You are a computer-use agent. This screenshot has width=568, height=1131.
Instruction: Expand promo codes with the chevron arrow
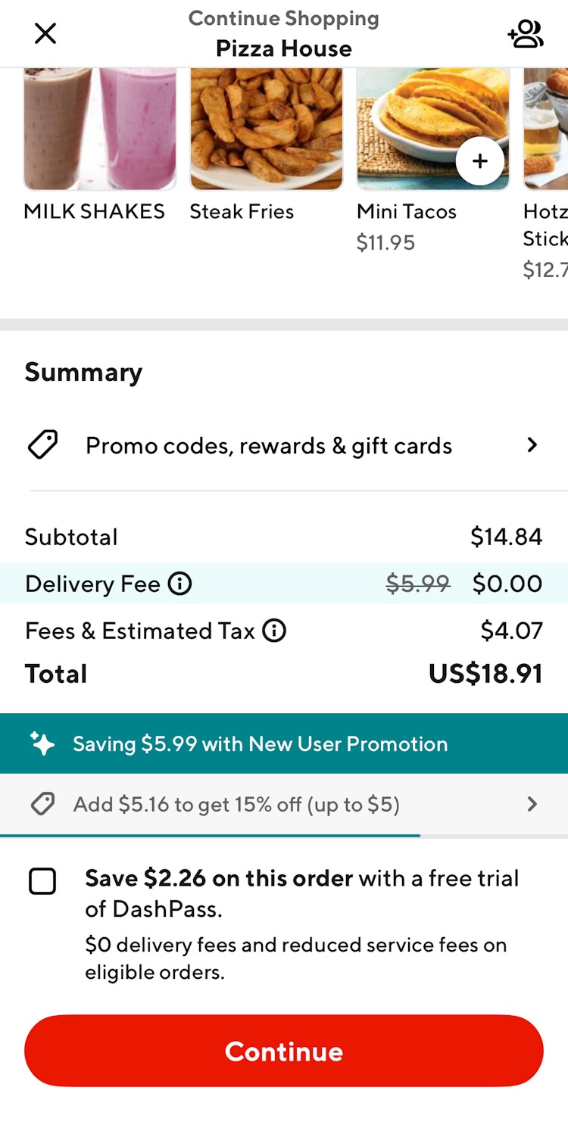(x=532, y=445)
